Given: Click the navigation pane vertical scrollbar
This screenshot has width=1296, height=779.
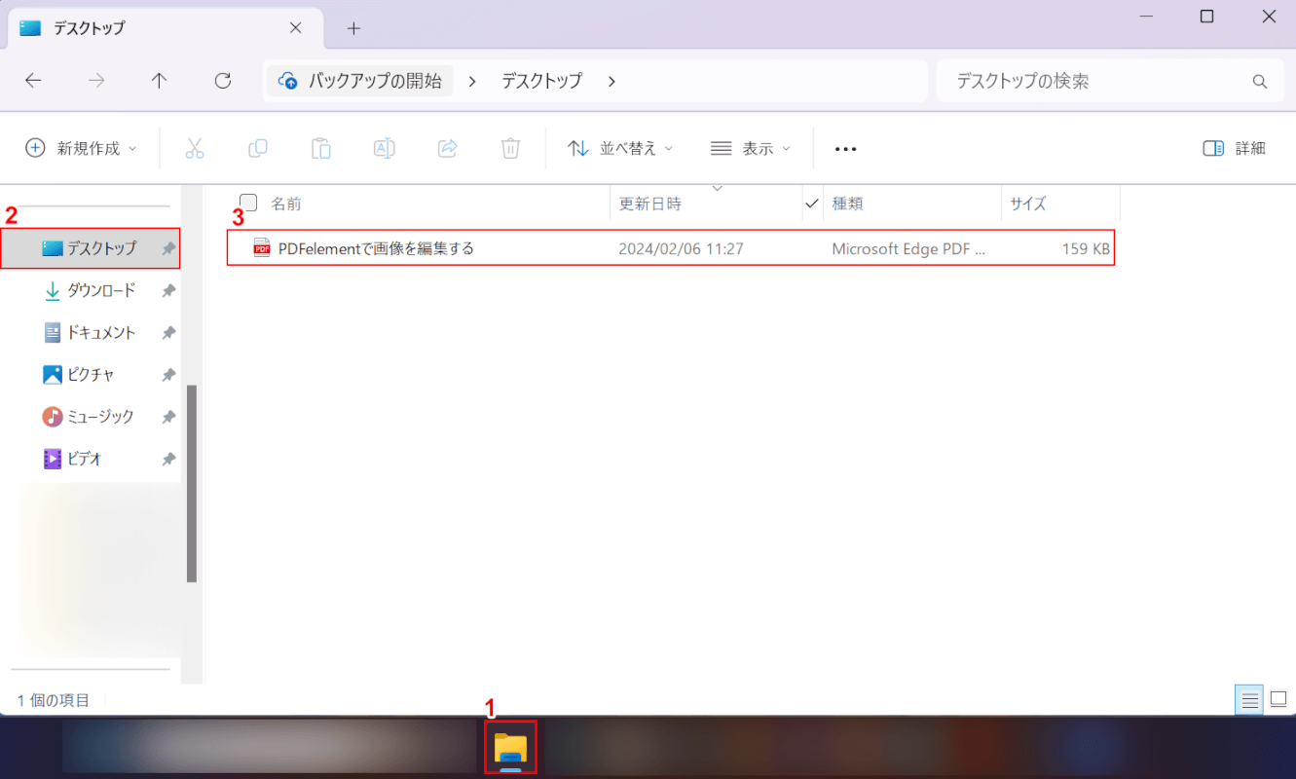Looking at the screenshot, I should coord(192,484).
